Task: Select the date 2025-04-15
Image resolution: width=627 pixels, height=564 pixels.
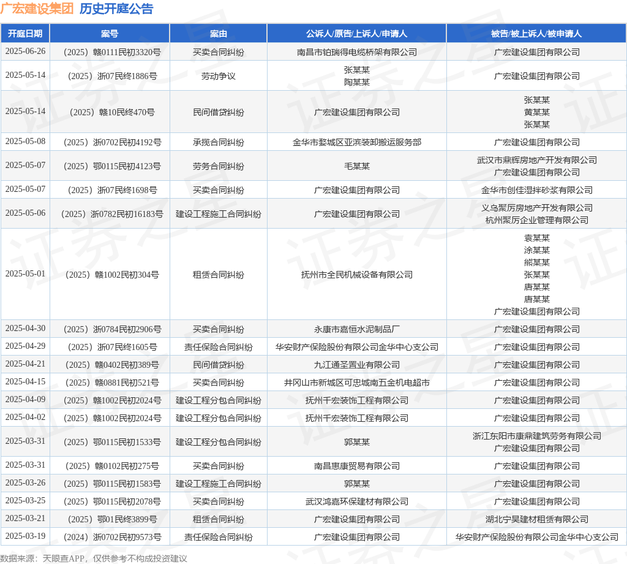Action: [25, 381]
